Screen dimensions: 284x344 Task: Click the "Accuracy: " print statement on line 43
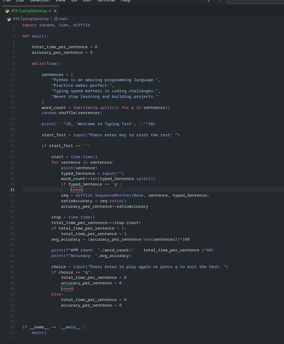(x=91, y=256)
